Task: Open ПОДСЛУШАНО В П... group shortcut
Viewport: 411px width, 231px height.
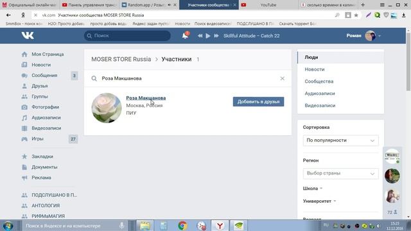Action: pyautogui.click(x=54, y=195)
